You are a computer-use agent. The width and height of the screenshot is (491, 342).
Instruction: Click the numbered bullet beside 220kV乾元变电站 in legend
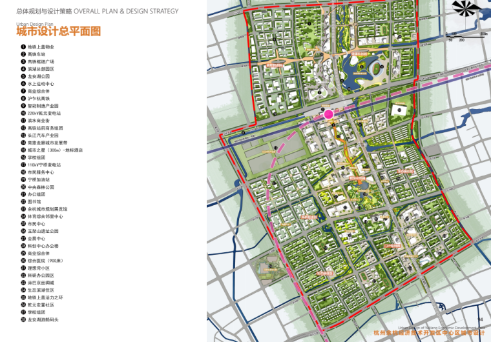click(23, 113)
